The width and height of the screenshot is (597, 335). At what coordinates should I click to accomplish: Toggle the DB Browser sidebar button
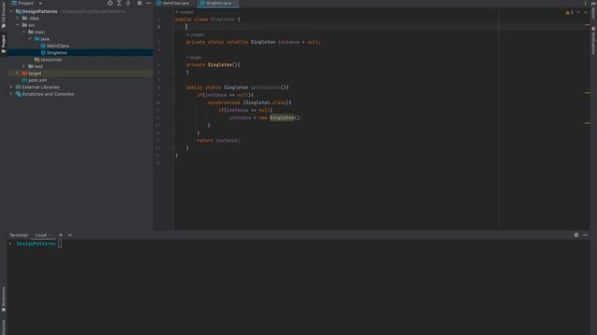point(4,15)
